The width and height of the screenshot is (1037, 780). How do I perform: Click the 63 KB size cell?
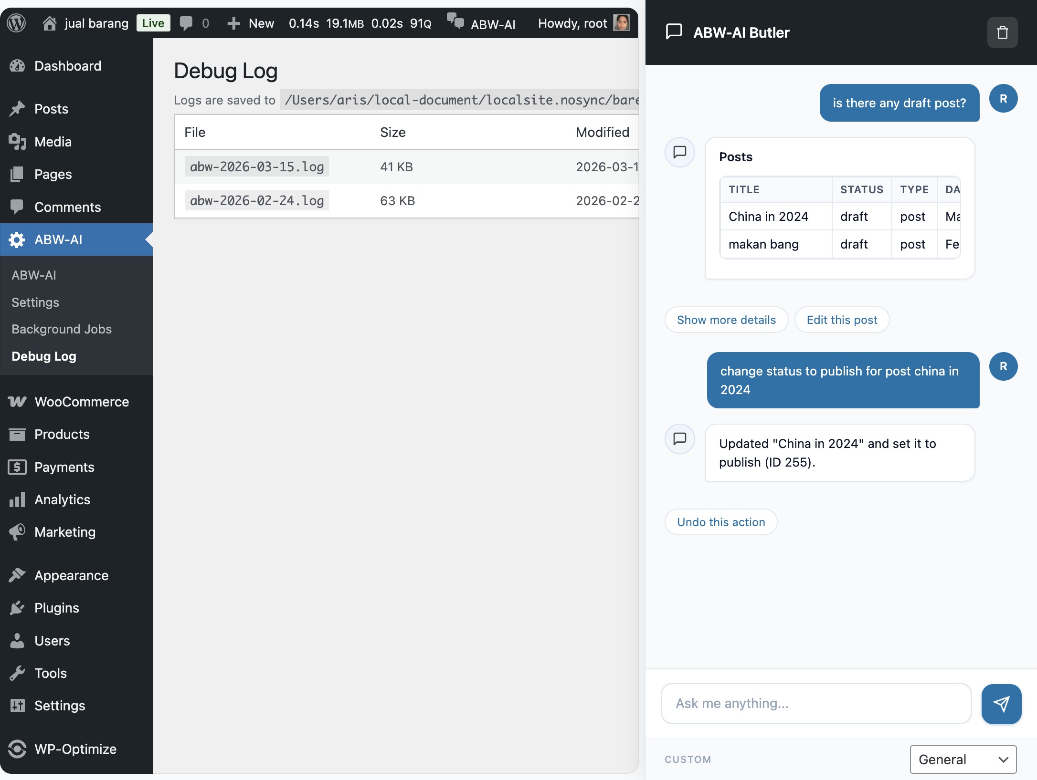(x=397, y=201)
